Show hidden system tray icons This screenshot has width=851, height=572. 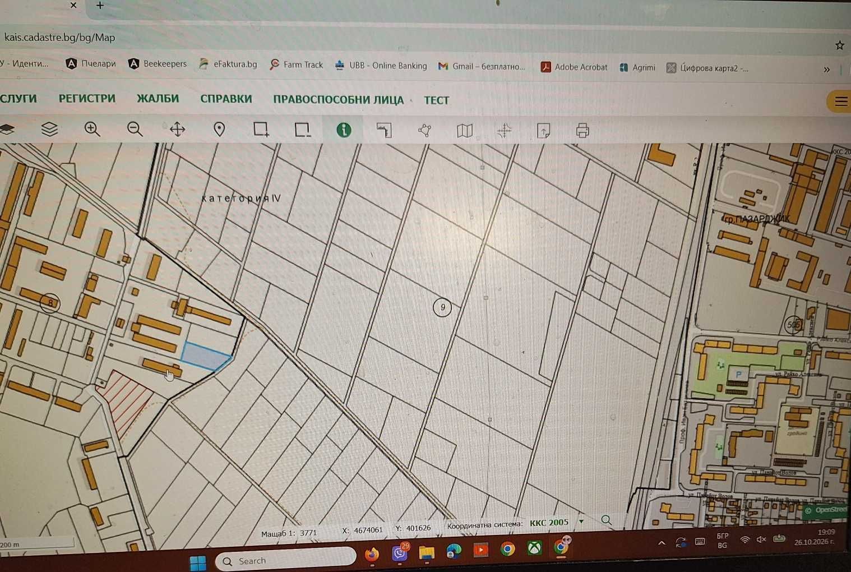[662, 543]
